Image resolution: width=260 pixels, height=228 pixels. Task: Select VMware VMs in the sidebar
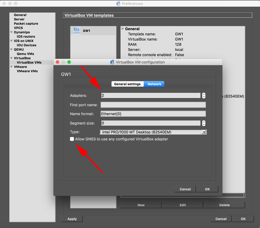point(27,71)
